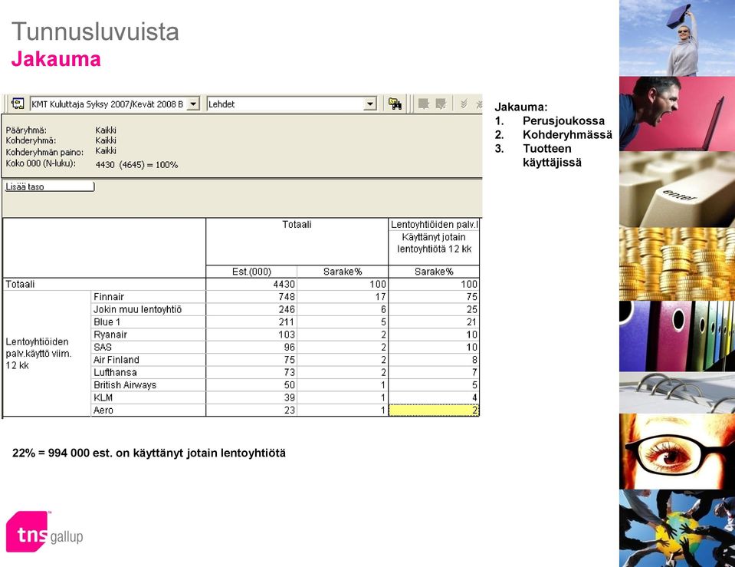Screen dimensions: 735x567
Task: Select the Lufthansa row label
Action: point(115,372)
